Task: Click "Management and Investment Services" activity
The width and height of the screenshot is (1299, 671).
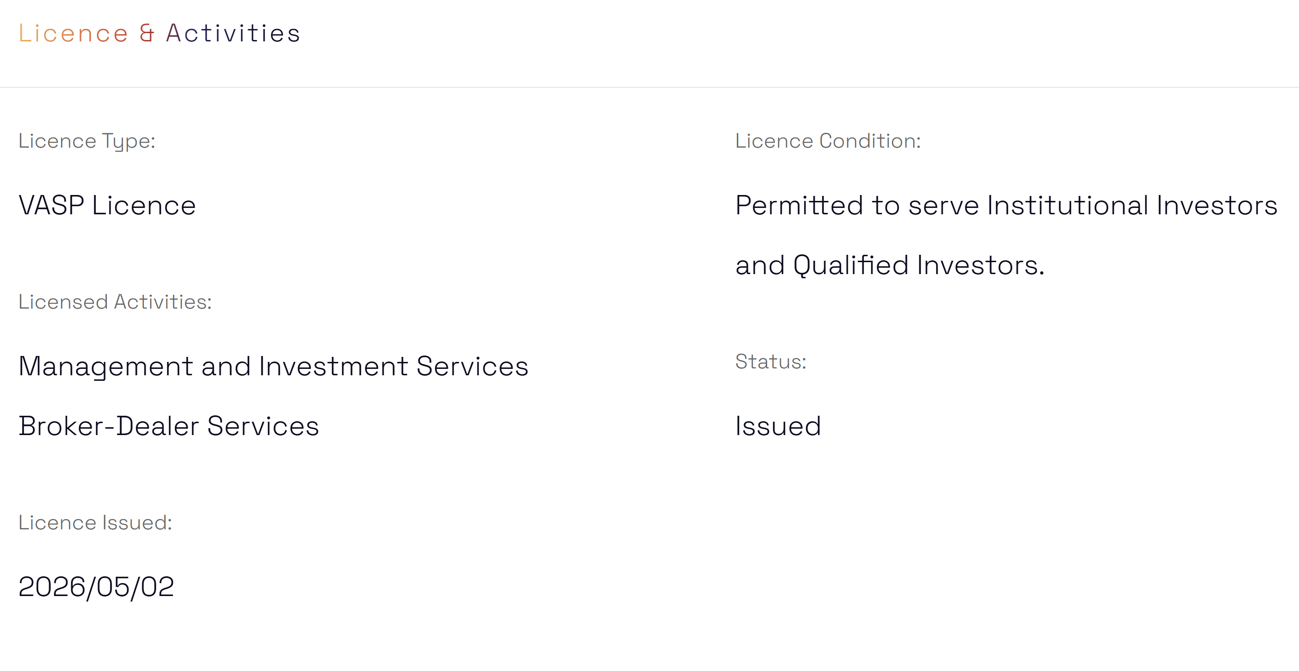Action: [274, 366]
